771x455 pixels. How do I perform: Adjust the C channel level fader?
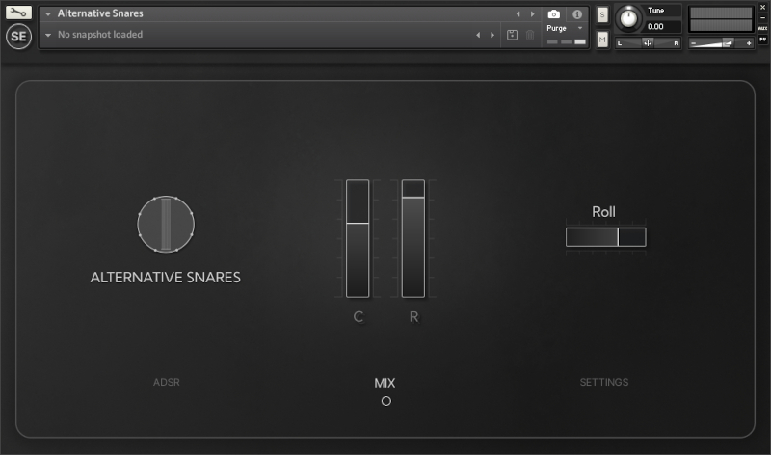(358, 238)
